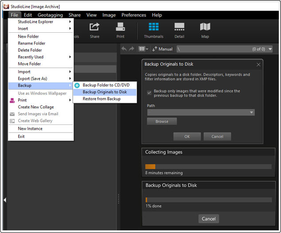The image size is (281, 233).
Task: Cancel the backup progress at the bottom
Action: [208, 219]
